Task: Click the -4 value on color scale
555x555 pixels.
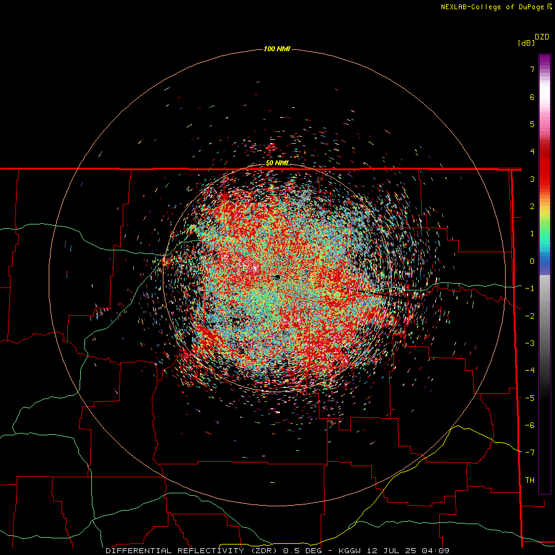Action: [530, 371]
